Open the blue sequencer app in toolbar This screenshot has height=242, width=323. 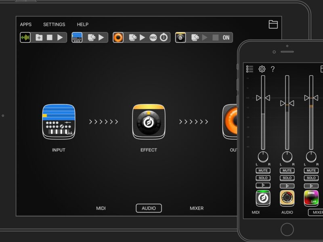tap(77, 38)
